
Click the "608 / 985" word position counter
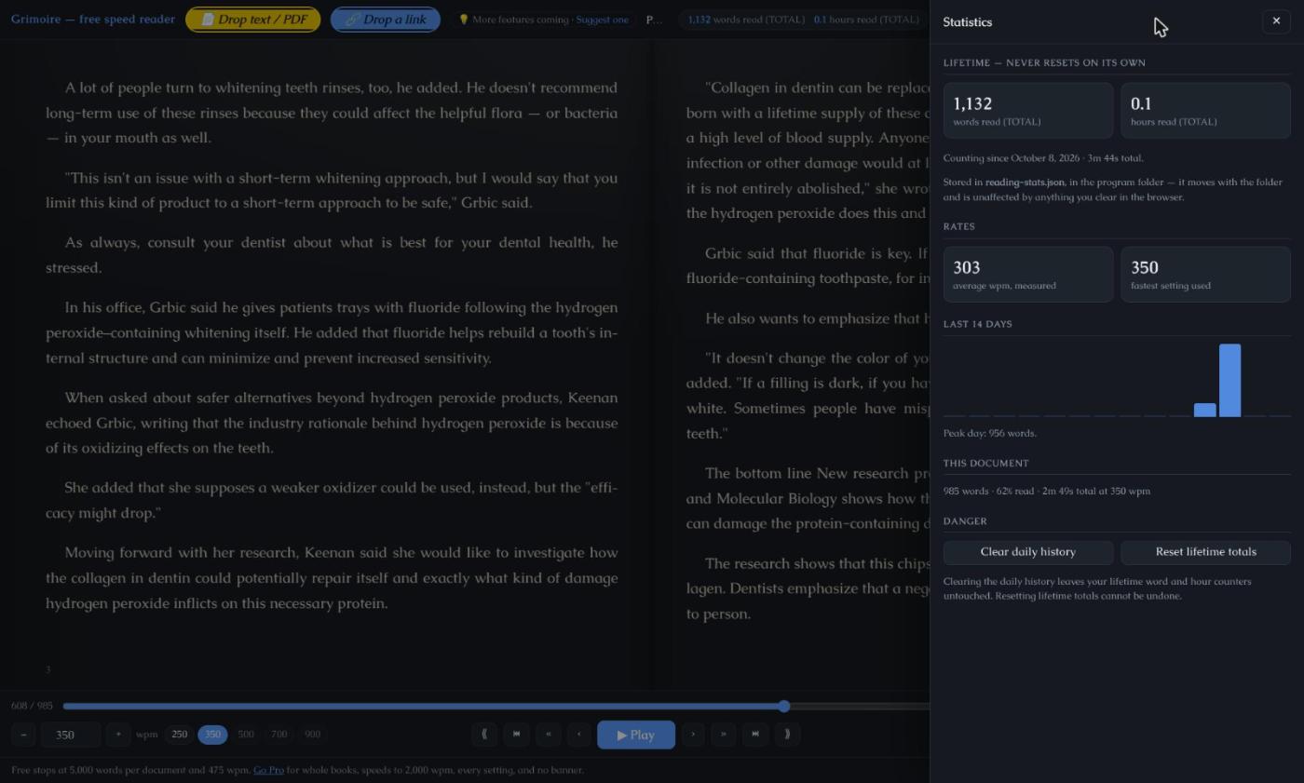tap(33, 706)
